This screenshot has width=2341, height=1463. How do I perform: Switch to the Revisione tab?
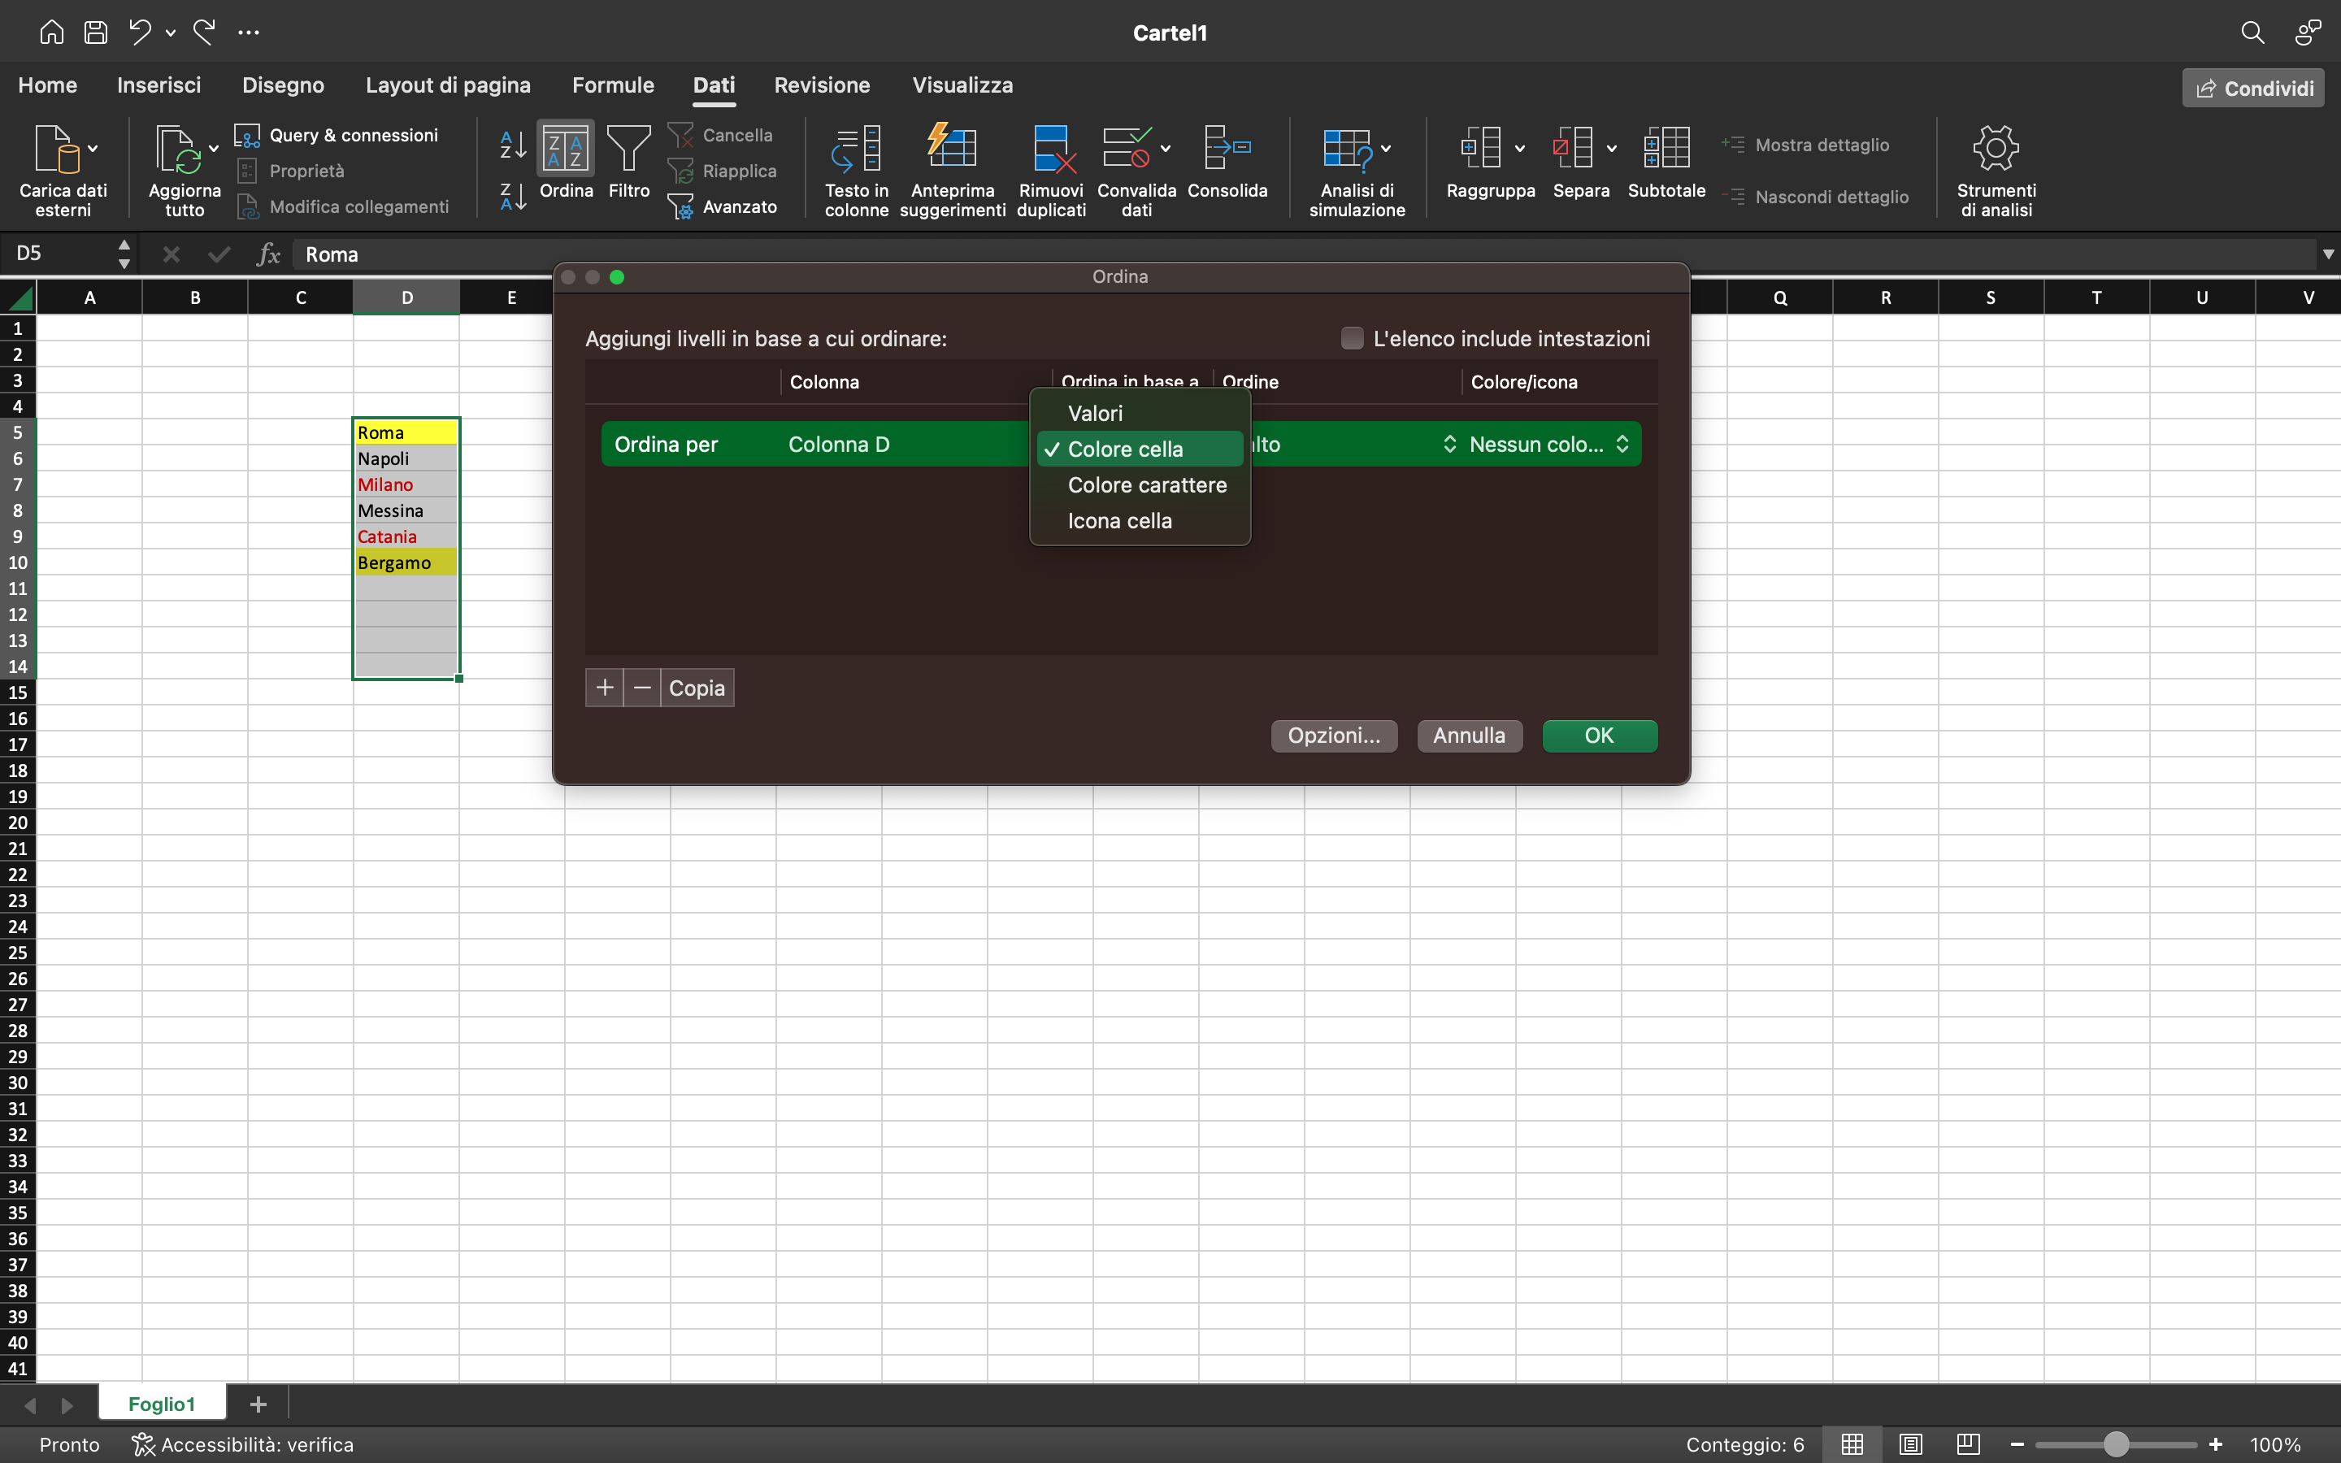click(821, 85)
